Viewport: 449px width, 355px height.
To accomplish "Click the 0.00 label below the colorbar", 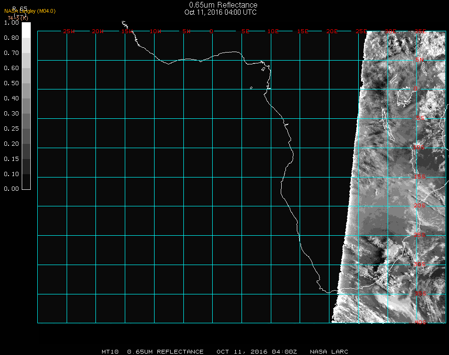I will (11, 189).
